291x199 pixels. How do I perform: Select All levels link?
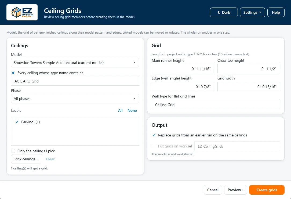[x=120, y=110]
